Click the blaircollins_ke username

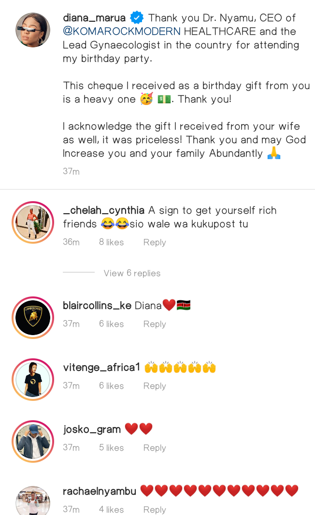click(97, 306)
